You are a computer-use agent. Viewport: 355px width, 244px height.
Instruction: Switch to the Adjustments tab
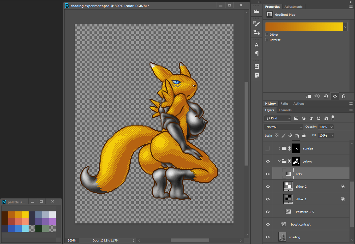tap(293, 7)
